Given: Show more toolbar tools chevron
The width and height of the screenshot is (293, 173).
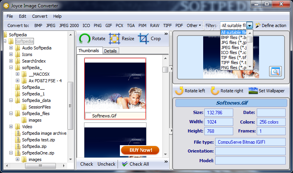Looking at the screenshot, I should pyautogui.click(x=166, y=34).
